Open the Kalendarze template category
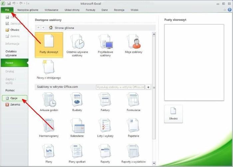 coord(77,128)
